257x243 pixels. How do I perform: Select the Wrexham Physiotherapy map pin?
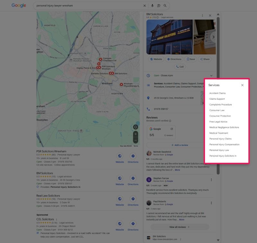tap(121, 85)
